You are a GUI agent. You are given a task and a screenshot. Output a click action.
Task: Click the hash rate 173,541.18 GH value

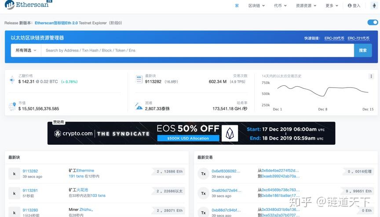[230, 109]
